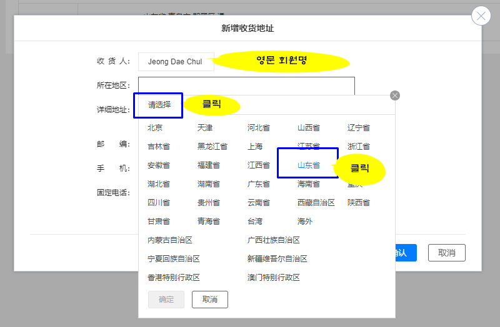500x327 pixels.
Task: Select 西藏自治区 region option
Action: (316, 203)
